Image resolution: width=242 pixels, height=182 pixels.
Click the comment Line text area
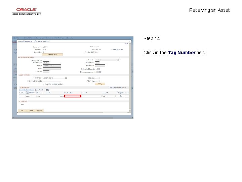point(78,105)
